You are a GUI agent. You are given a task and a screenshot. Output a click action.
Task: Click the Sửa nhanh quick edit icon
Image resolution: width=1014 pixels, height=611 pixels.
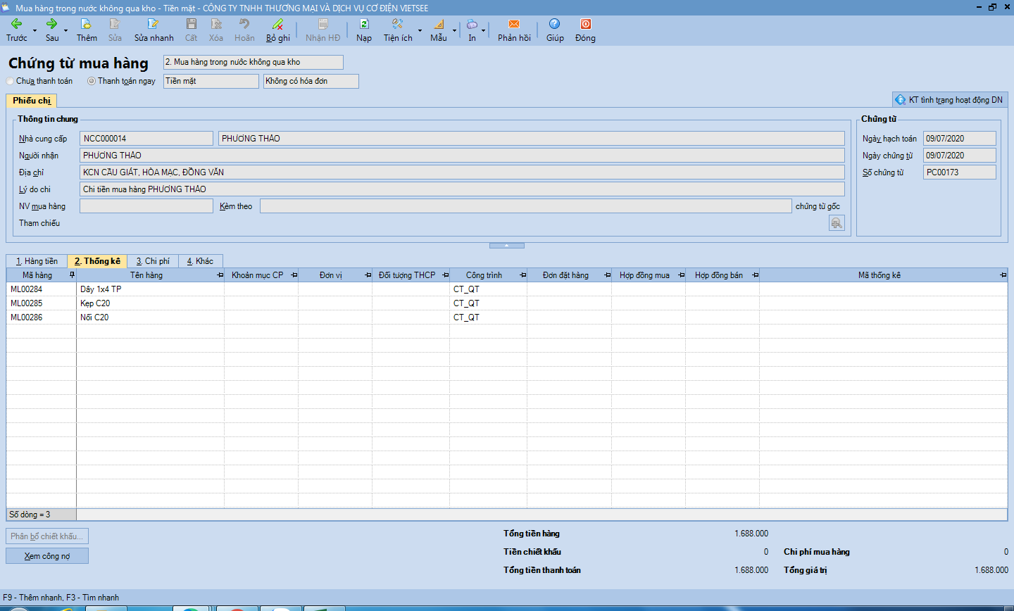153,24
